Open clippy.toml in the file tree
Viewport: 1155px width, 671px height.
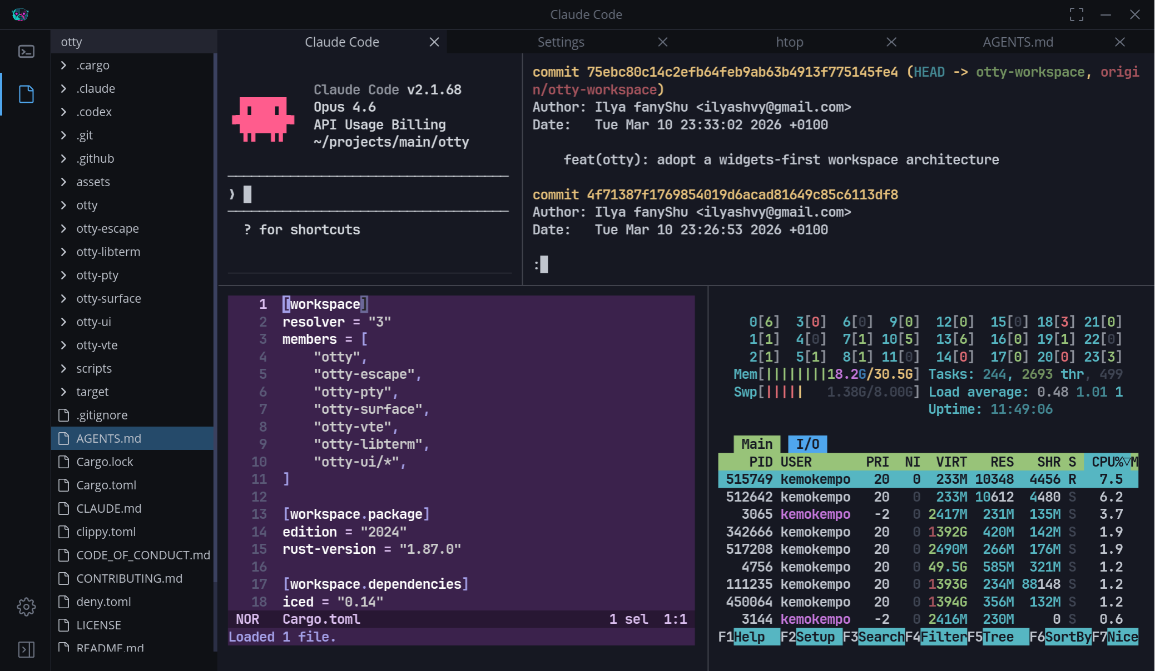pyautogui.click(x=132, y=532)
